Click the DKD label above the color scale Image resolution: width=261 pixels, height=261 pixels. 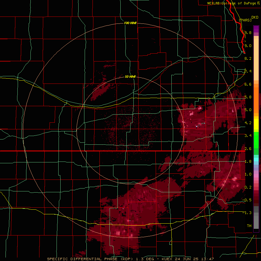pyautogui.click(x=255, y=17)
